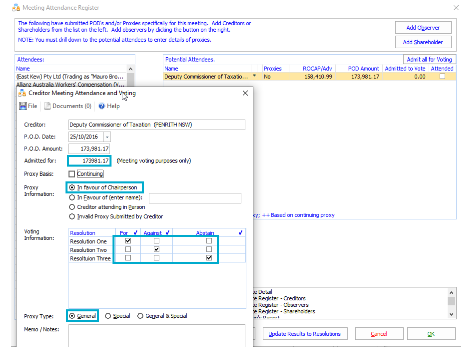Open the P.O.D. Date dropdown arrow
This screenshot has width=461, height=347.
pos(107,137)
